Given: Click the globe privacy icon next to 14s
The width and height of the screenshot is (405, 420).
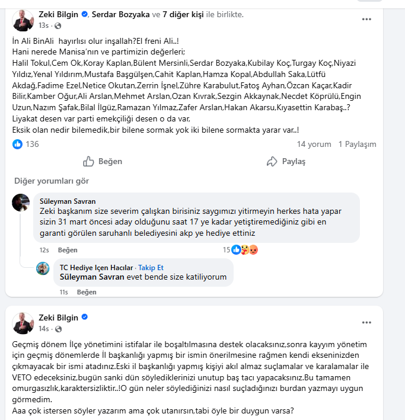Looking at the screenshot, I should pyautogui.click(x=58, y=329).
